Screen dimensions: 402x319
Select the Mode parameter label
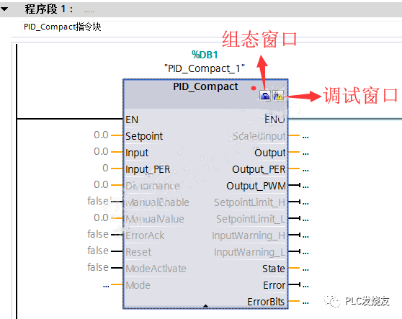click(x=138, y=285)
